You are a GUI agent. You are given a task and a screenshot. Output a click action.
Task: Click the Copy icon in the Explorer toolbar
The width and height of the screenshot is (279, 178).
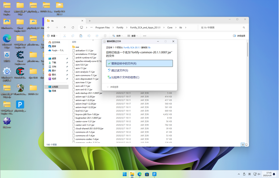pos(73,36)
